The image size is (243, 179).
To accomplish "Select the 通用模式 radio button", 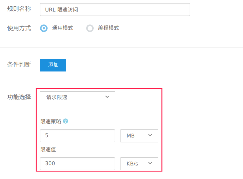I will 44,28.
